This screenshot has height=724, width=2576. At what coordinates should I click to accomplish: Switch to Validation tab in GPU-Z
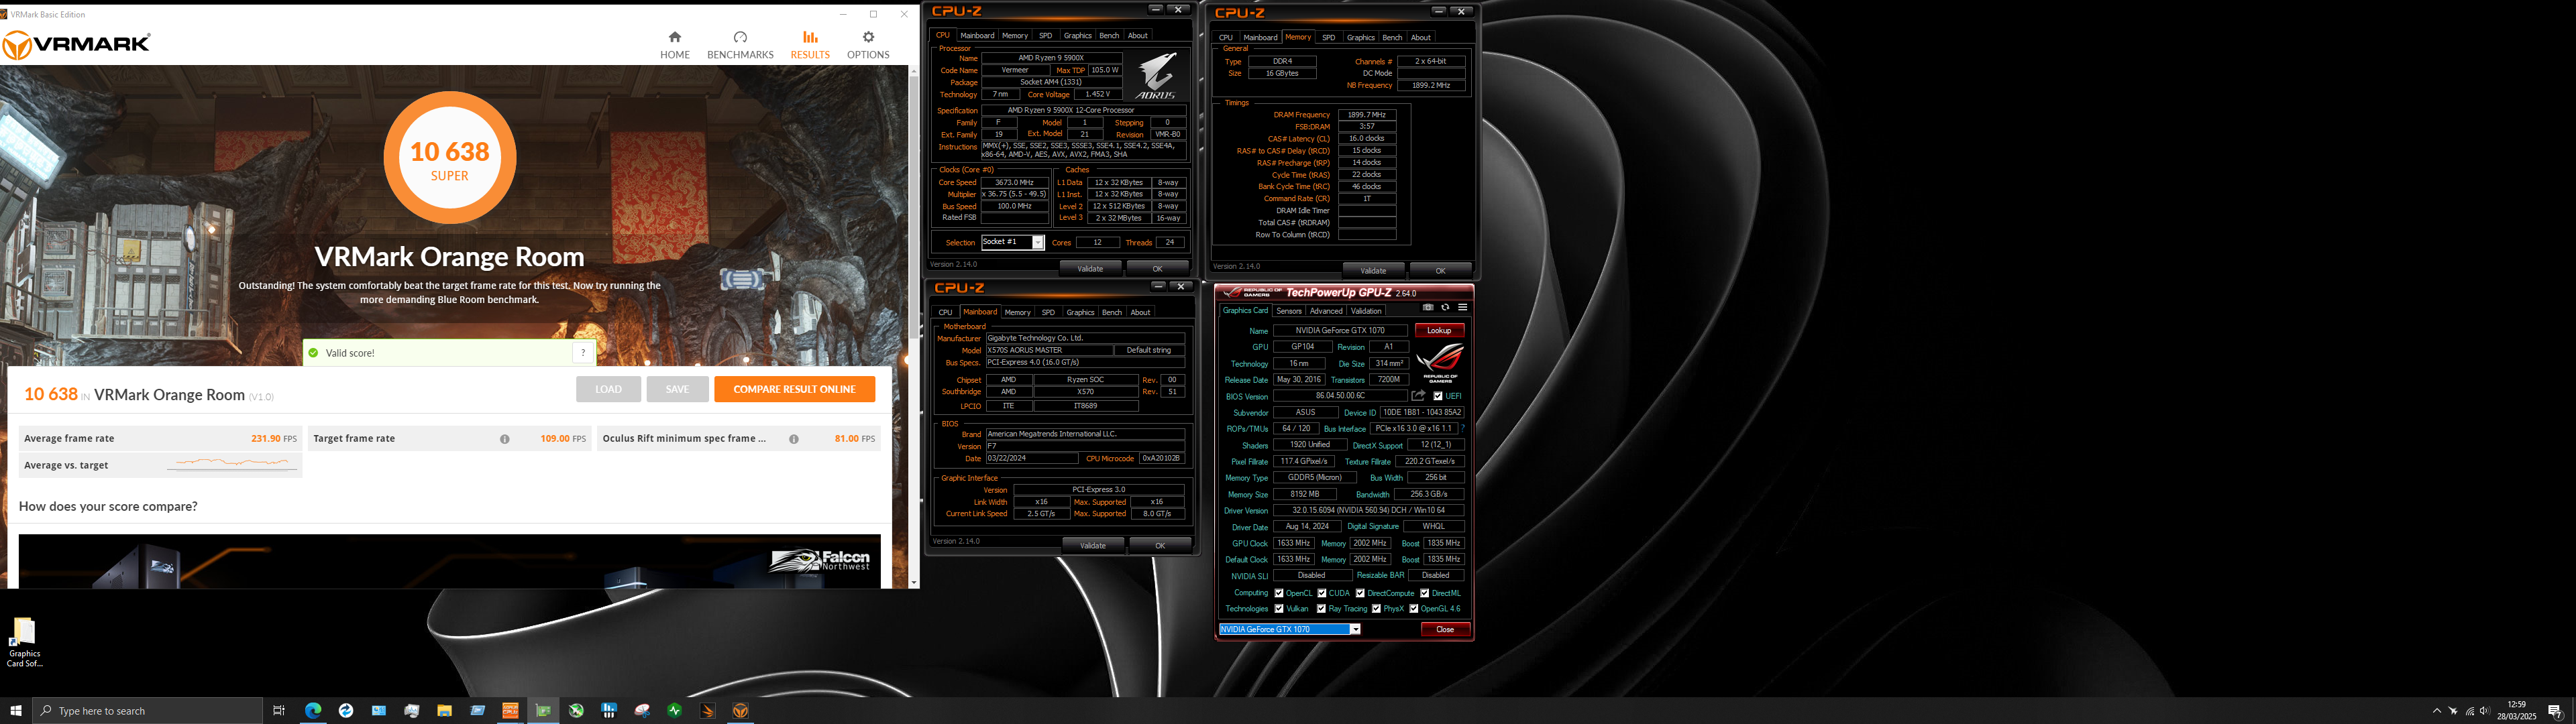point(1366,311)
